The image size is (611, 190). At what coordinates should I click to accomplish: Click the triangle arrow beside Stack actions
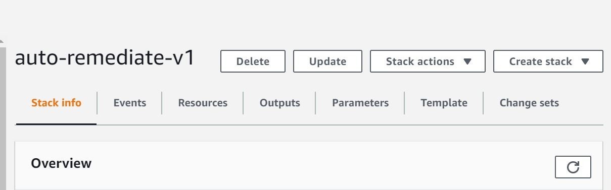(x=467, y=61)
